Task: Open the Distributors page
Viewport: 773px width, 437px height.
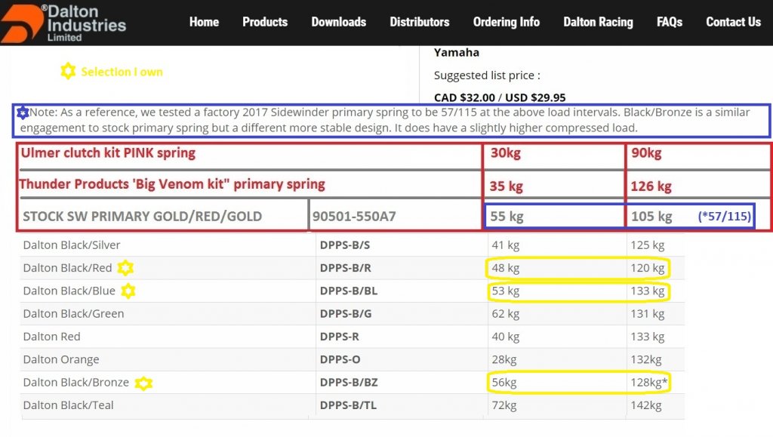Action: (420, 22)
